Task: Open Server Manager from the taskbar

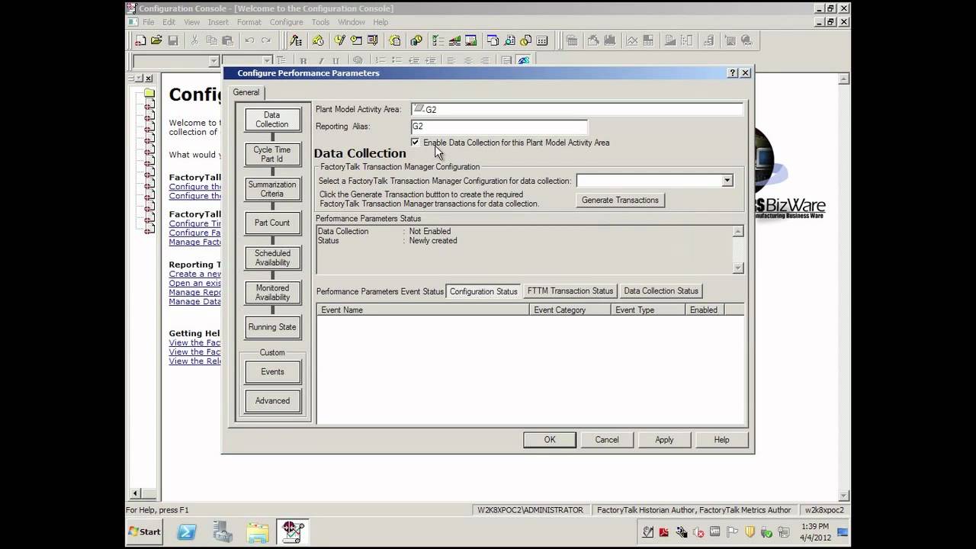Action: (223, 531)
